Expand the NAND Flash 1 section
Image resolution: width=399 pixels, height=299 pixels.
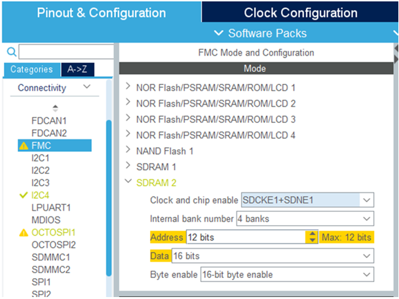[x=128, y=151]
